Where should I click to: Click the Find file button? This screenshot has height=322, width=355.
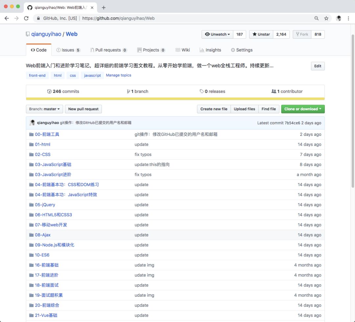(269, 109)
